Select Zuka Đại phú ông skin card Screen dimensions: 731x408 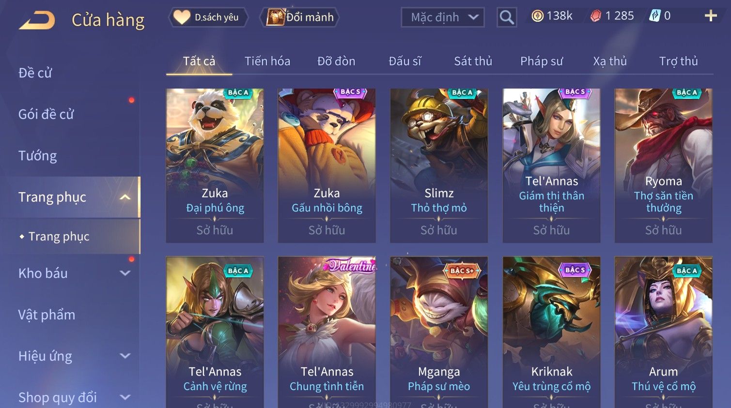point(215,166)
